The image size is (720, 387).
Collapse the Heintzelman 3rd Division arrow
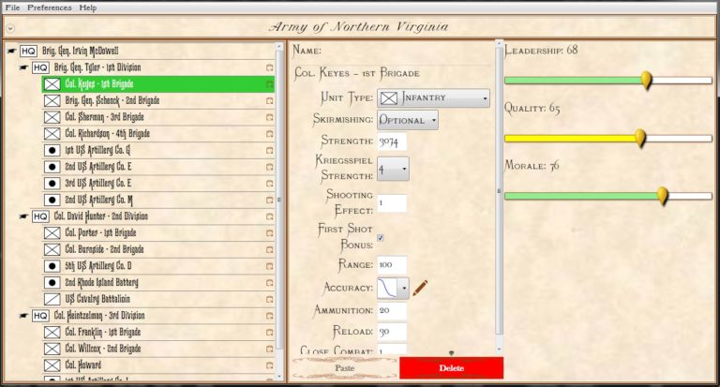pos(23,316)
